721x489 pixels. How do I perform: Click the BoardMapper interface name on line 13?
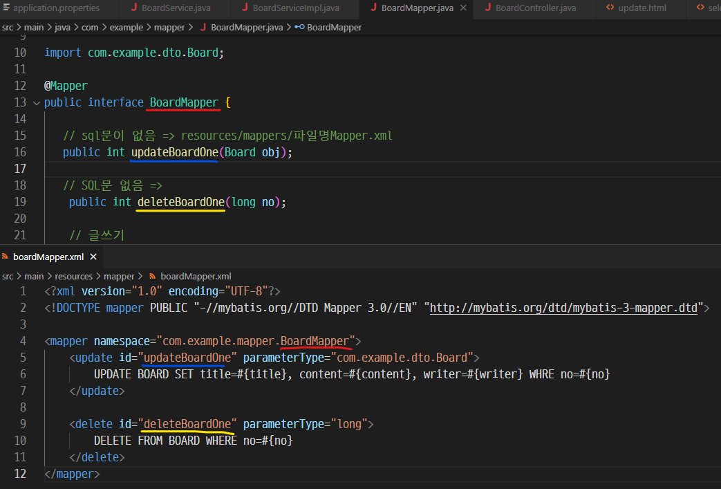tap(184, 102)
